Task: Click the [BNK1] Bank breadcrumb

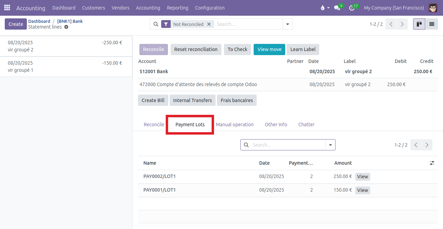Action: pos(70,21)
